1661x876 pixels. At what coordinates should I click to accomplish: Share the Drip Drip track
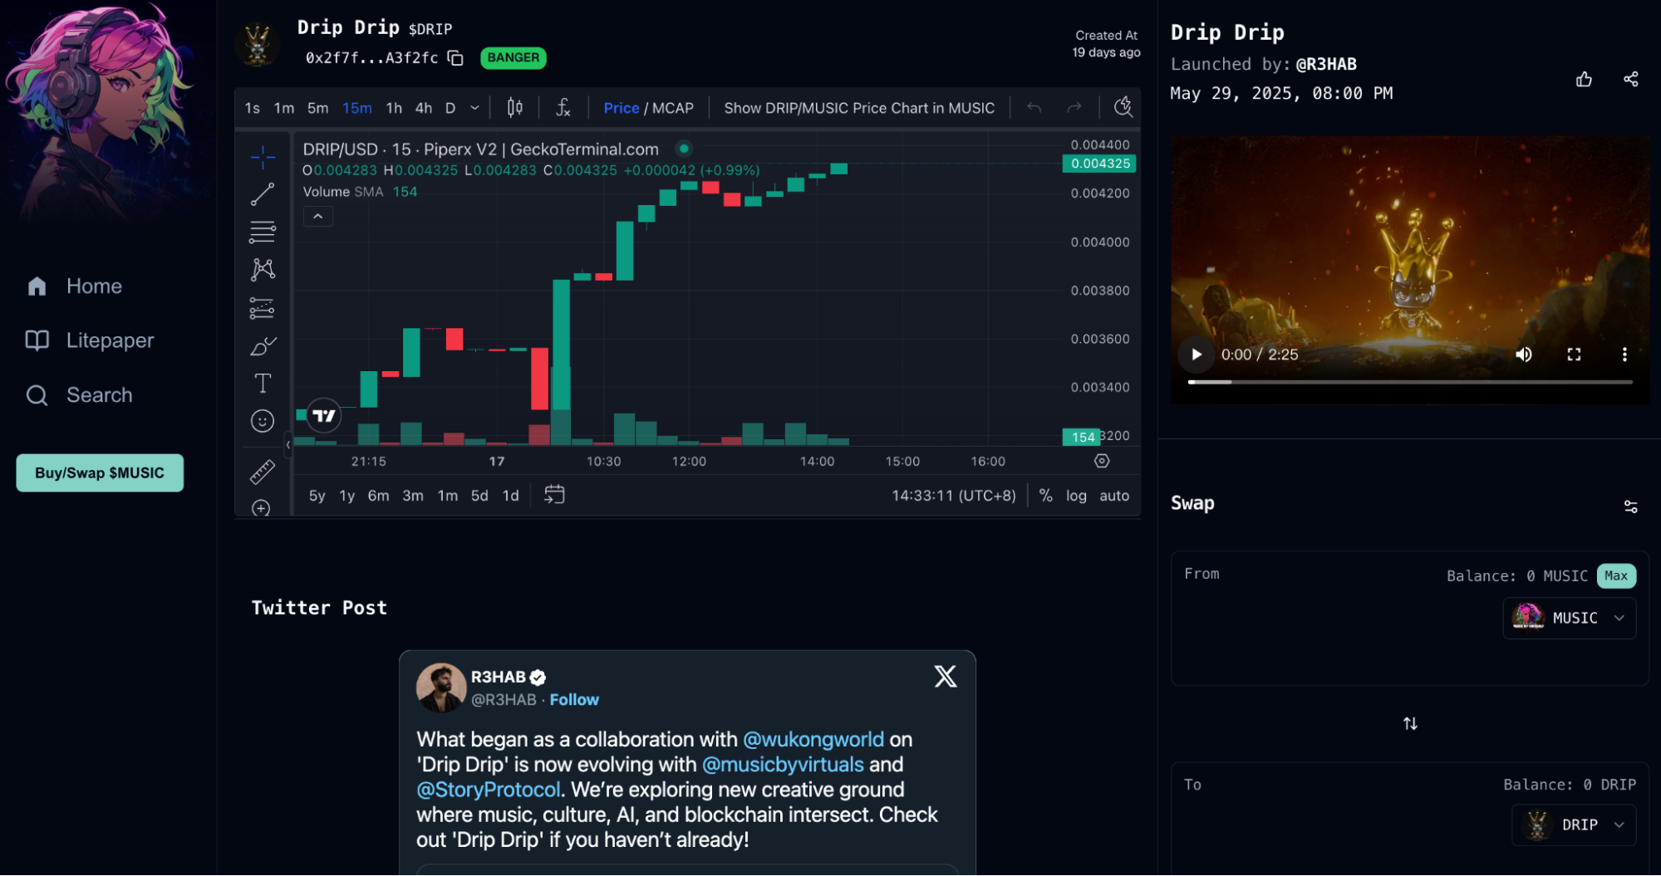[1630, 80]
